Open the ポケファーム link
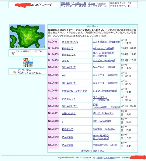The width and height of the screenshot is (146, 161). (100, 6)
